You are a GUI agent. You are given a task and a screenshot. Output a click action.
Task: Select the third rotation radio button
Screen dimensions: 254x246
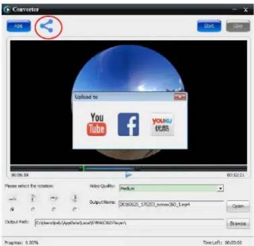(54, 210)
